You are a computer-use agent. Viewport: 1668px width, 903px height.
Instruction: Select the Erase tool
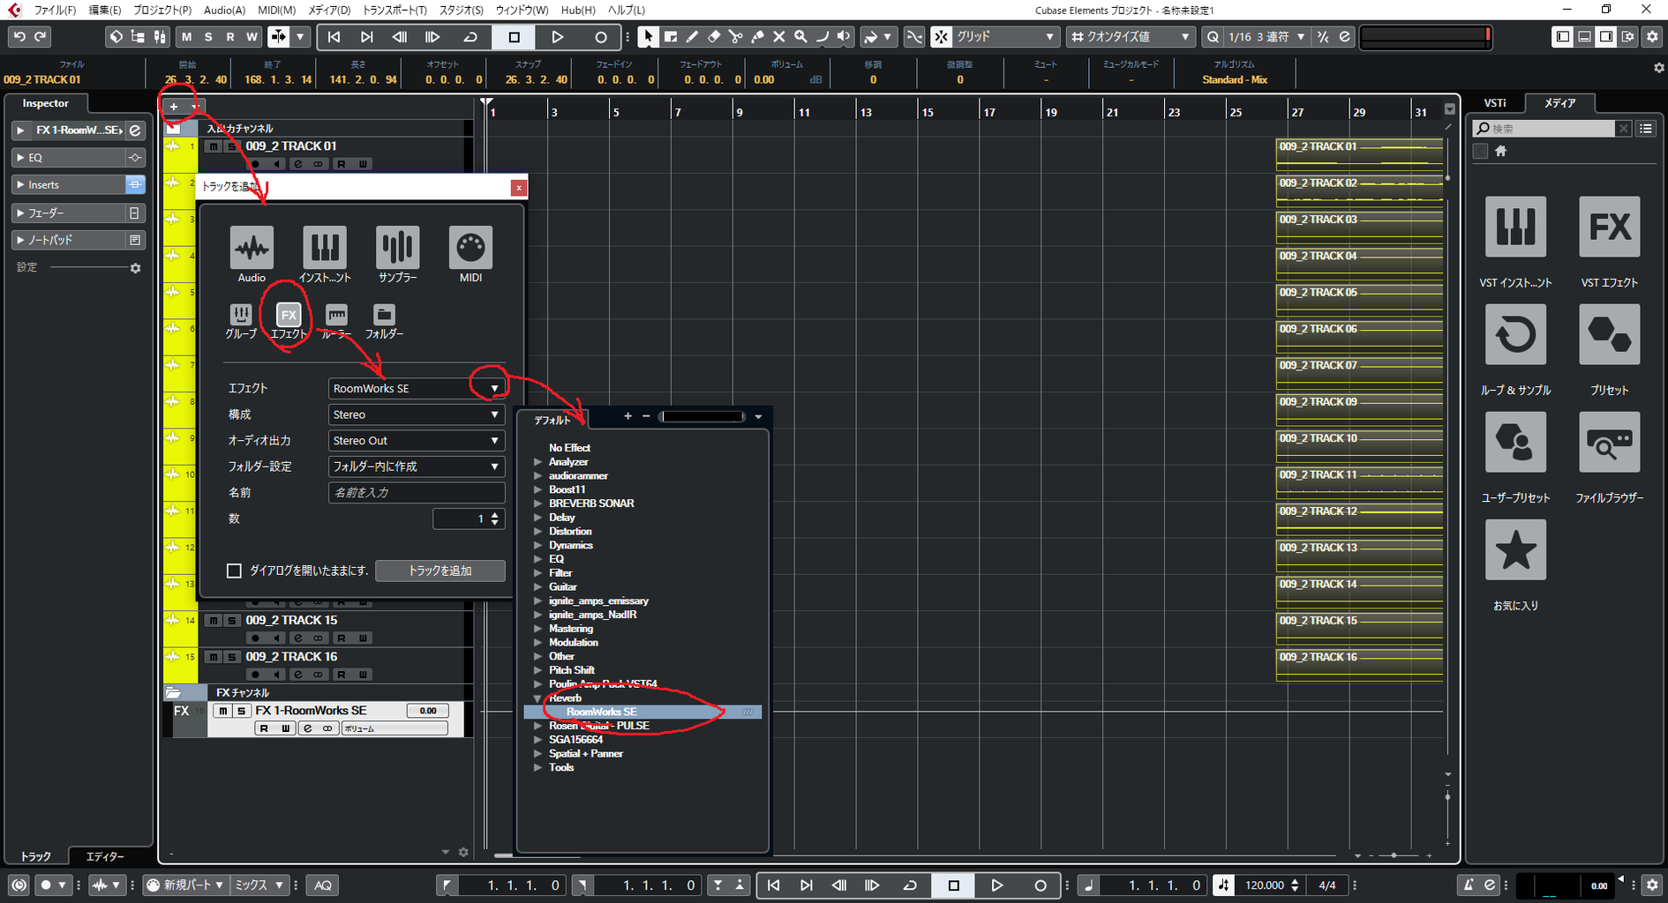tap(714, 37)
